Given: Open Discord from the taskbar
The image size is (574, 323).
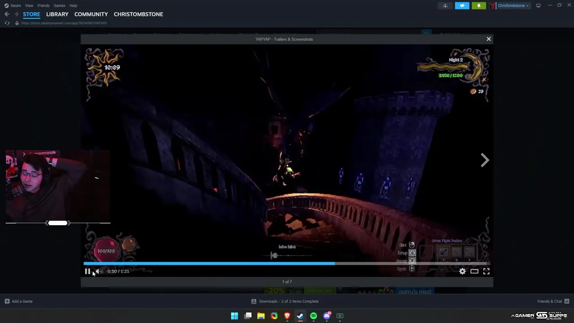Looking at the screenshot, I should tap(327, 316).
